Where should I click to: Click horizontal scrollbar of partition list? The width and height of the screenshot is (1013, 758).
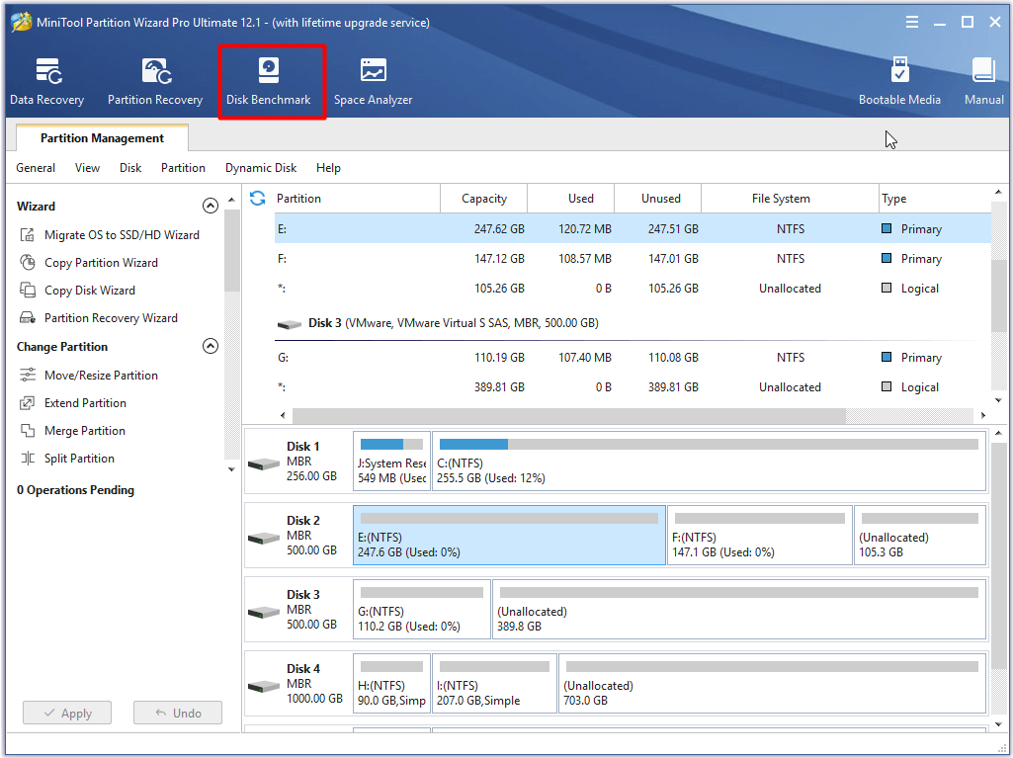click(569, 415)
